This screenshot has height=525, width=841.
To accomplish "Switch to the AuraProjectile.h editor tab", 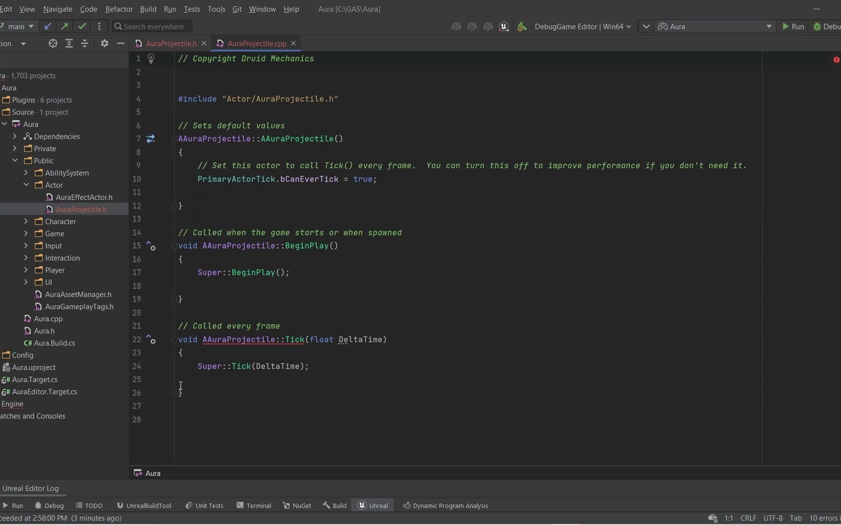I will pyautogui.click(x=171, y=44).
